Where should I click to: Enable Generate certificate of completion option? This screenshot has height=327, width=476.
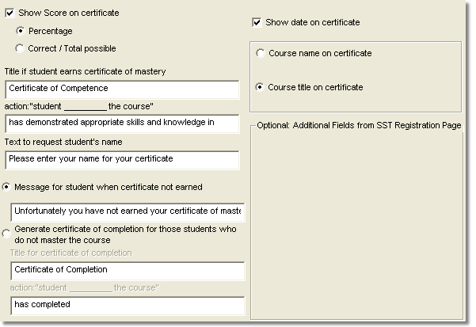tap(6, 234)
